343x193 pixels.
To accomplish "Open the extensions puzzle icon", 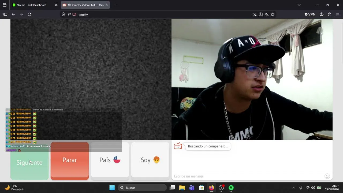I will [330, 14].
